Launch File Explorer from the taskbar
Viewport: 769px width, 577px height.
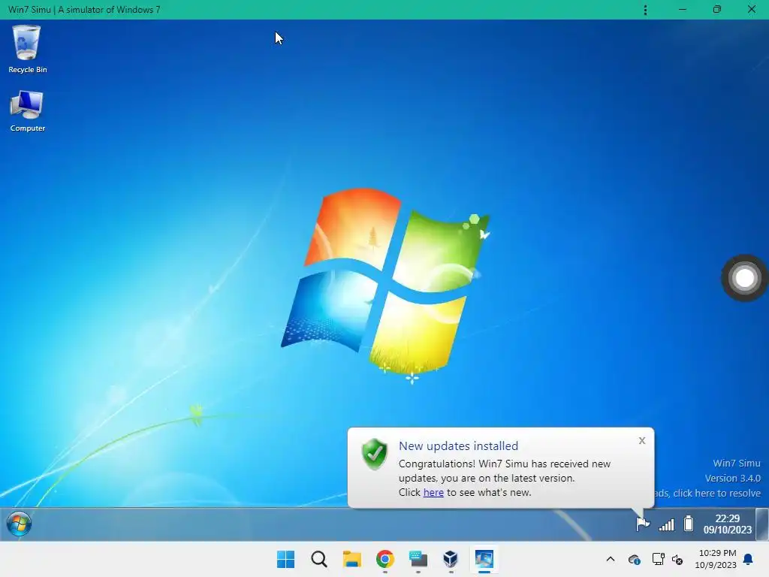point(351,559)
